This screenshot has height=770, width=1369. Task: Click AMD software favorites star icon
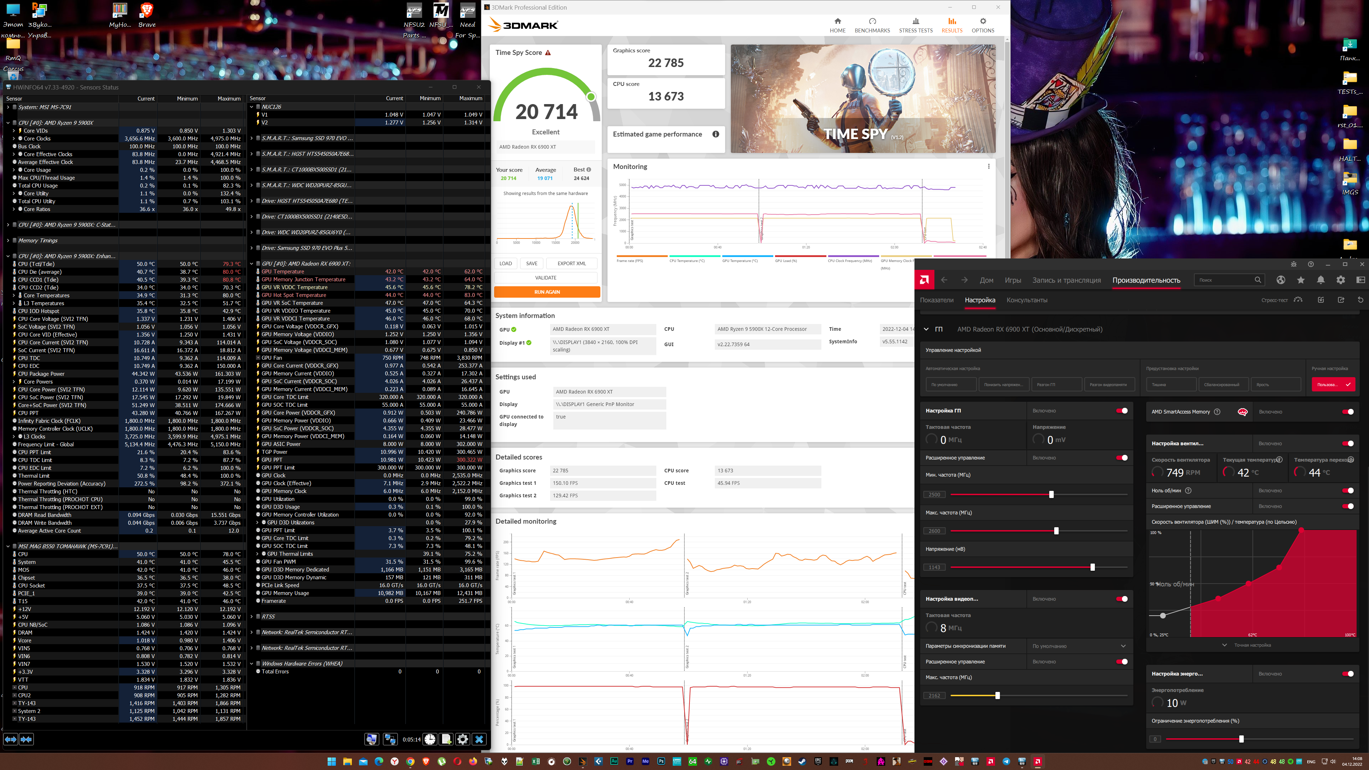pyautogui.click(x=1301, y=280)
